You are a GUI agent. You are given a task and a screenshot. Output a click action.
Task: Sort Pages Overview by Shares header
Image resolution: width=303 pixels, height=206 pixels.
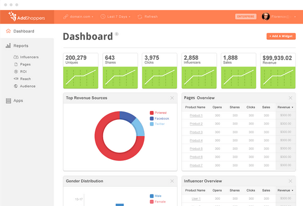(x=235, y=107)
